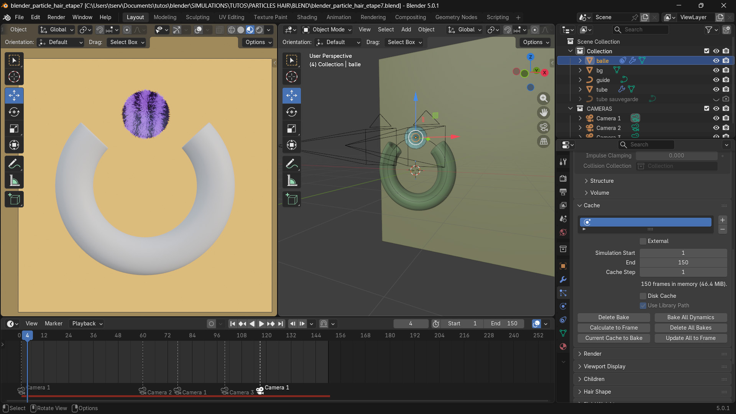Toggle camera view button in right viewport
Viewport: 736px width, 414px height.
coord(544,127)
